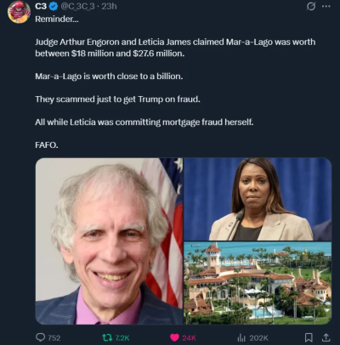Open the photo of the smiling gray-haired man
Screen dimensions: 340x345
coord(109,241)
